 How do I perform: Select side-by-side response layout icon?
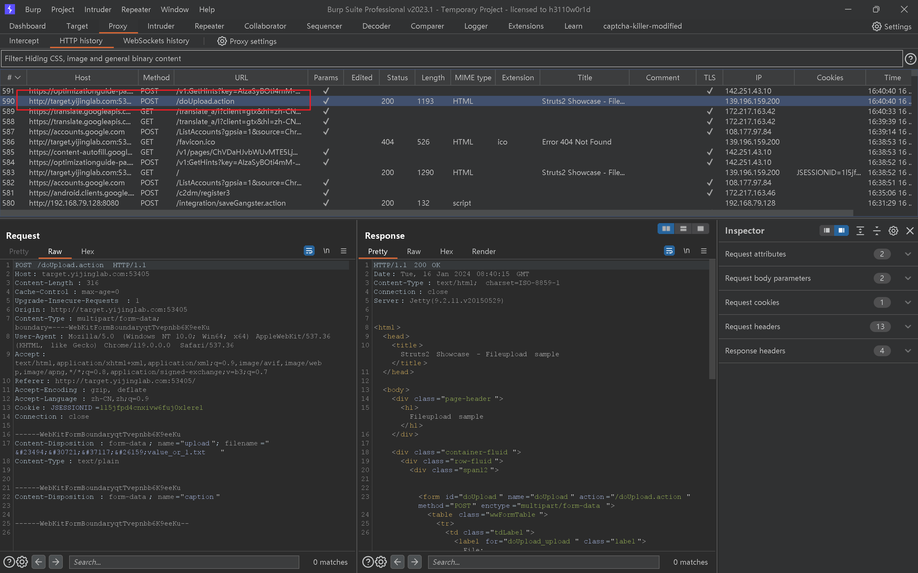pyautogui.click(x=666, y=229)
